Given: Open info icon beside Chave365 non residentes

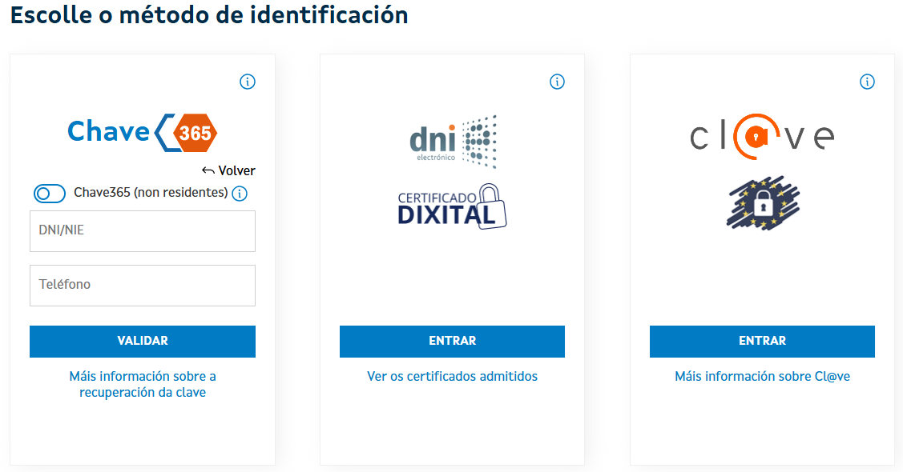Looking at the screenshot, I should (240, 194).
